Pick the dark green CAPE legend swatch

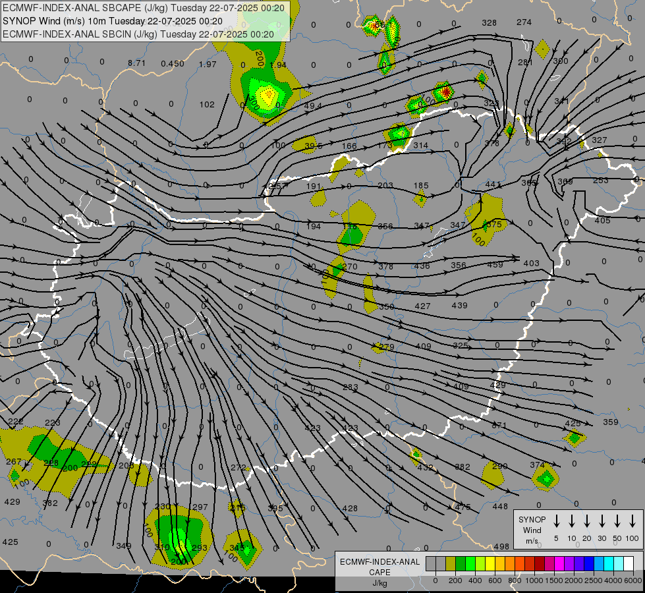click(461, 564)
